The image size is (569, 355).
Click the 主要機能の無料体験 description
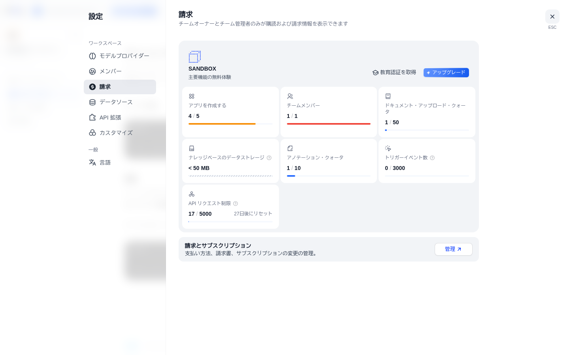210,77
